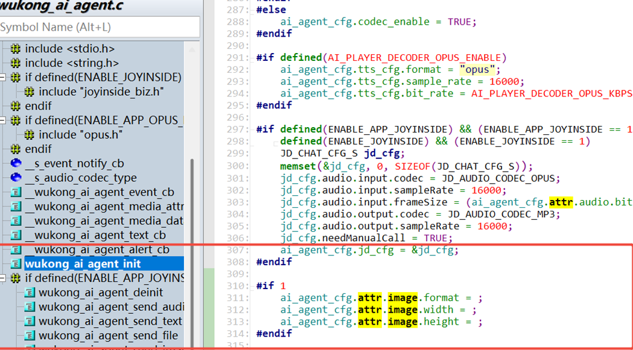633x350 pixels.
Task: Click the globe icon of __s_event_notify_cb
Action: click(x=16, y=163)
